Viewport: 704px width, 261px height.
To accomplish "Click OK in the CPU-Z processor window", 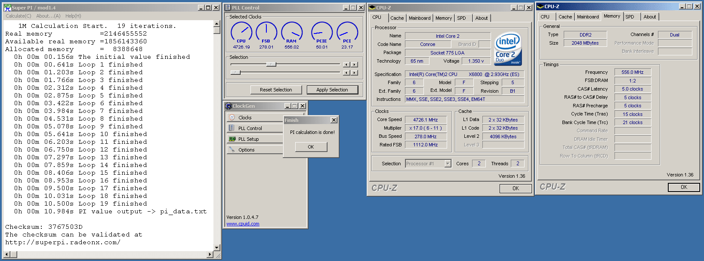I will [516, 188].
